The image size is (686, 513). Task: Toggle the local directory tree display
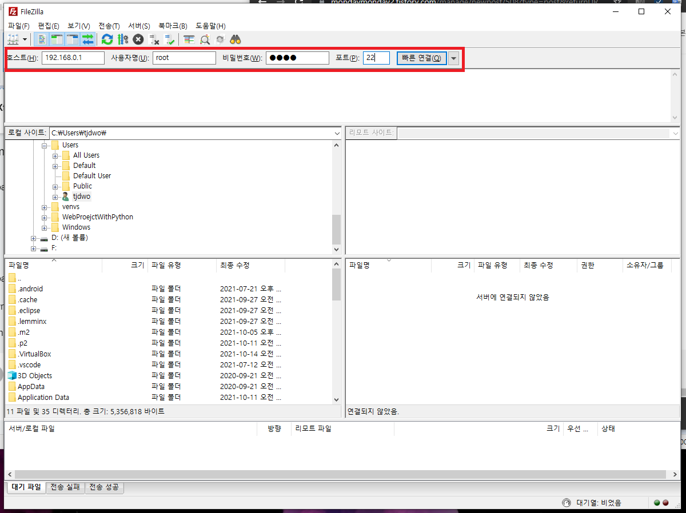tap(57, 39)
